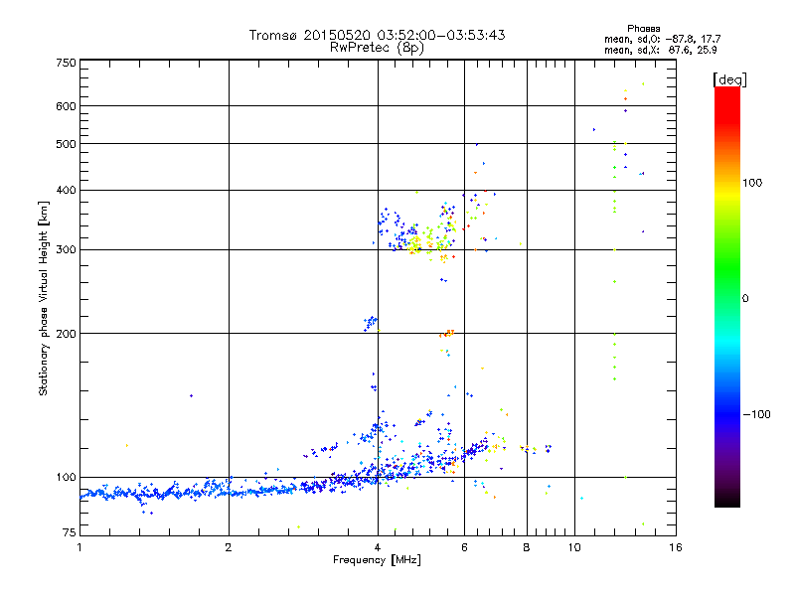Click the '[deg]' colorbar unit label
This screenshot has width=795, height=596.
729,79
